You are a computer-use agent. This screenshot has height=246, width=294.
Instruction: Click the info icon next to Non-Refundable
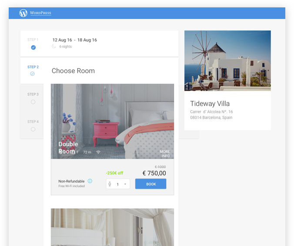pos(90,181)
